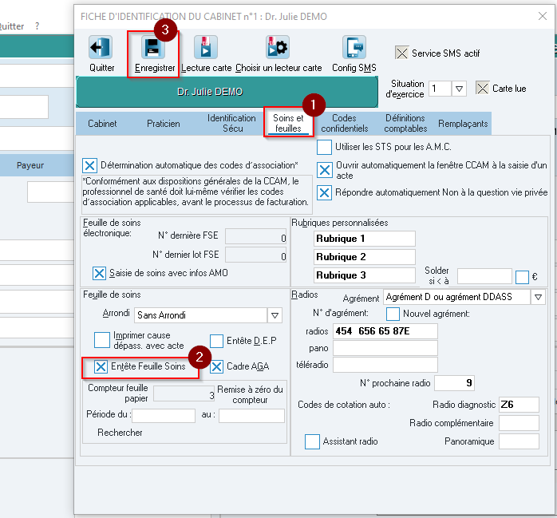Check the Solder euro checkbox
This screenshot has height=518, width=557.
coord(522,277)
